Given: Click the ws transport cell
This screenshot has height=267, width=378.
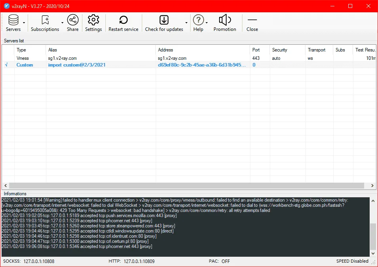Looking at the screenshot, I should (x=310, y=58).
